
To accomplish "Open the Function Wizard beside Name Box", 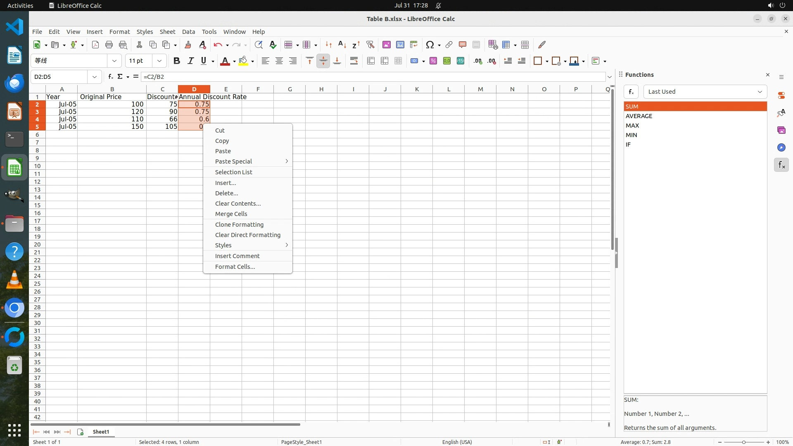I will pyautogui.click(x=110, y=77).
